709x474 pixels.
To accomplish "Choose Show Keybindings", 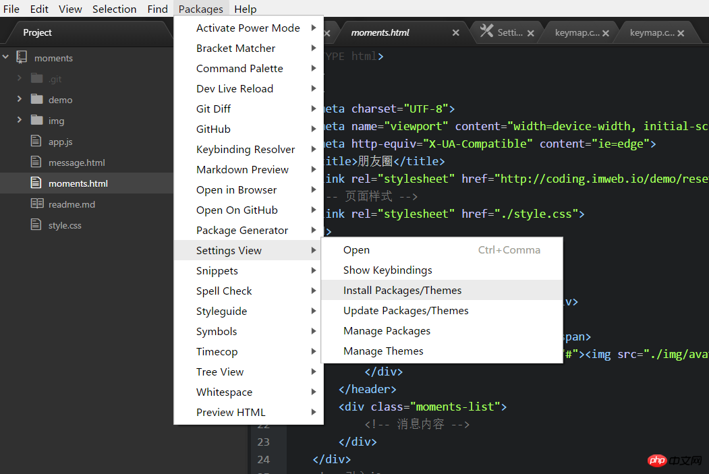I will (x=442, y=270).
